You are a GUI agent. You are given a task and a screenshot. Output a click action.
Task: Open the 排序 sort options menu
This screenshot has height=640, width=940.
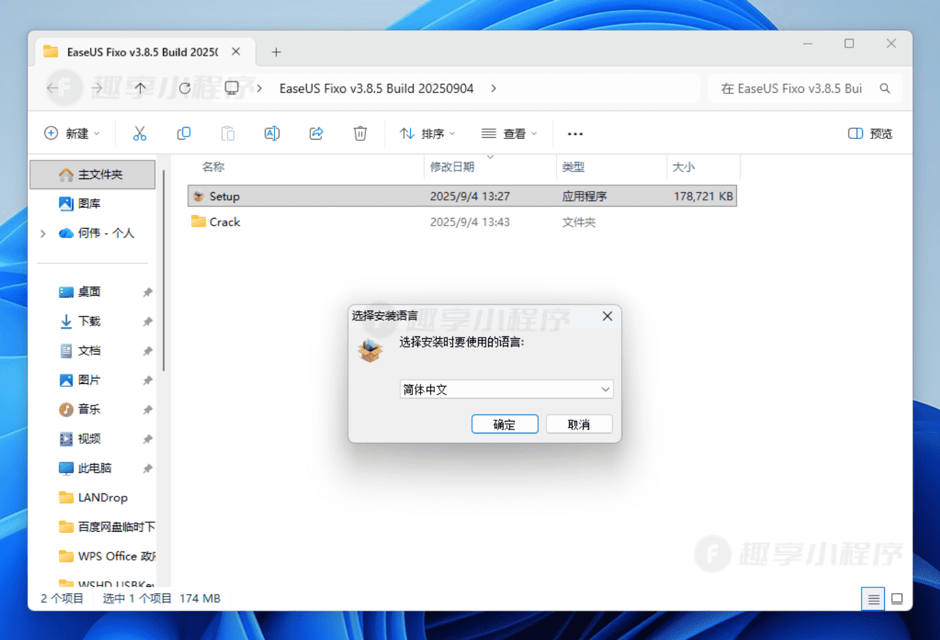[426, 133]
